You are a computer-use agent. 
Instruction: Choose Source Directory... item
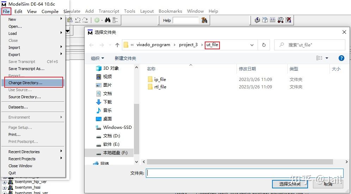33,97
